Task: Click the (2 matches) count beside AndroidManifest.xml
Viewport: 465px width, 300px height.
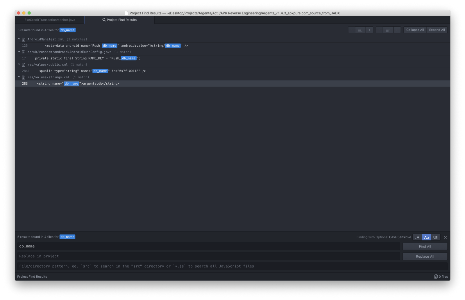Action: [77, 39]
